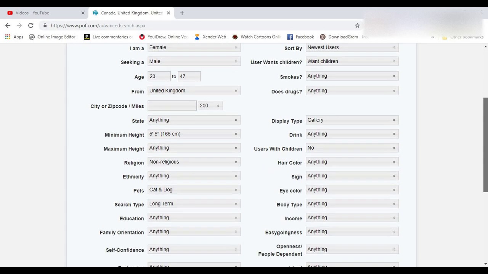Open the Income dropdown
Screen dimensions: 488x274
tap(352, 218)
